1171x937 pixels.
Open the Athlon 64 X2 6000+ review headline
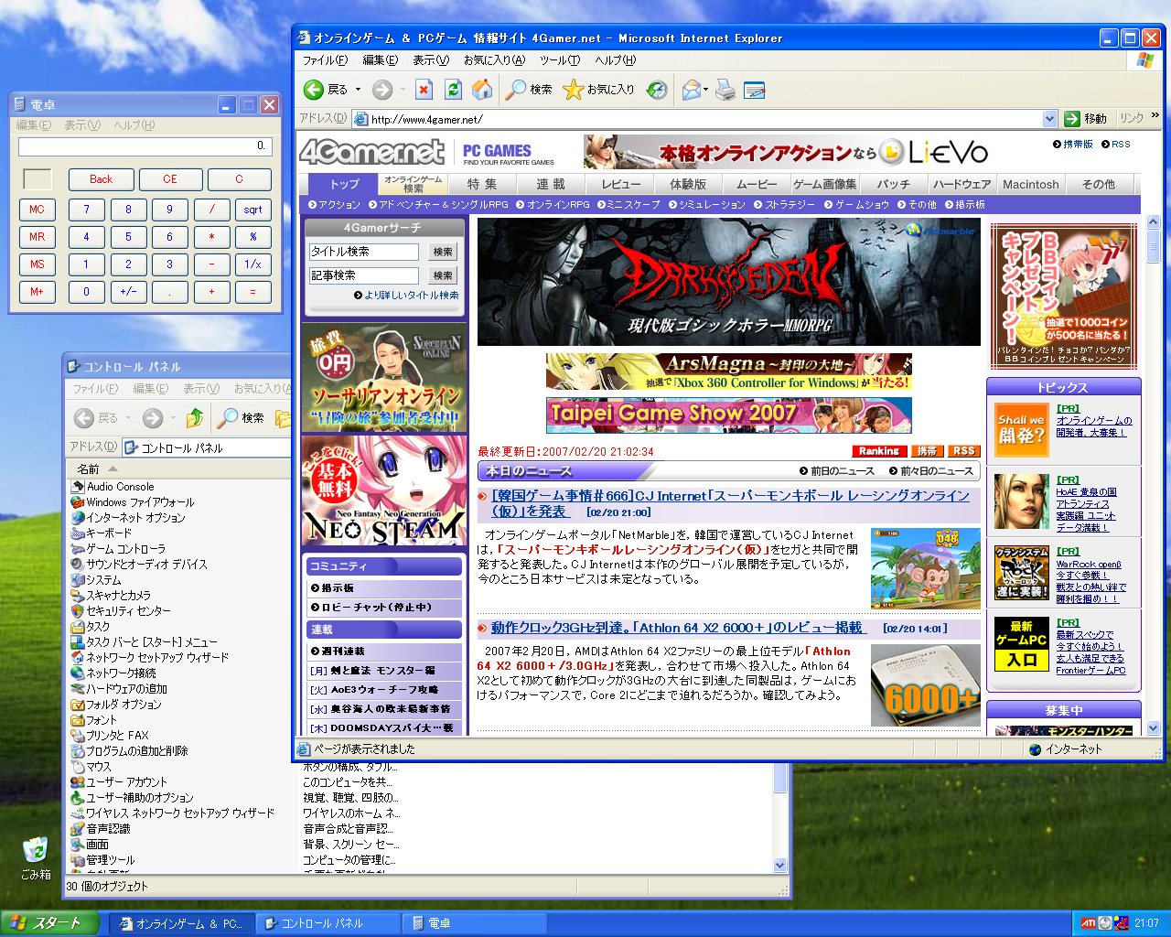pyautogui.click(x=676, y=628)
